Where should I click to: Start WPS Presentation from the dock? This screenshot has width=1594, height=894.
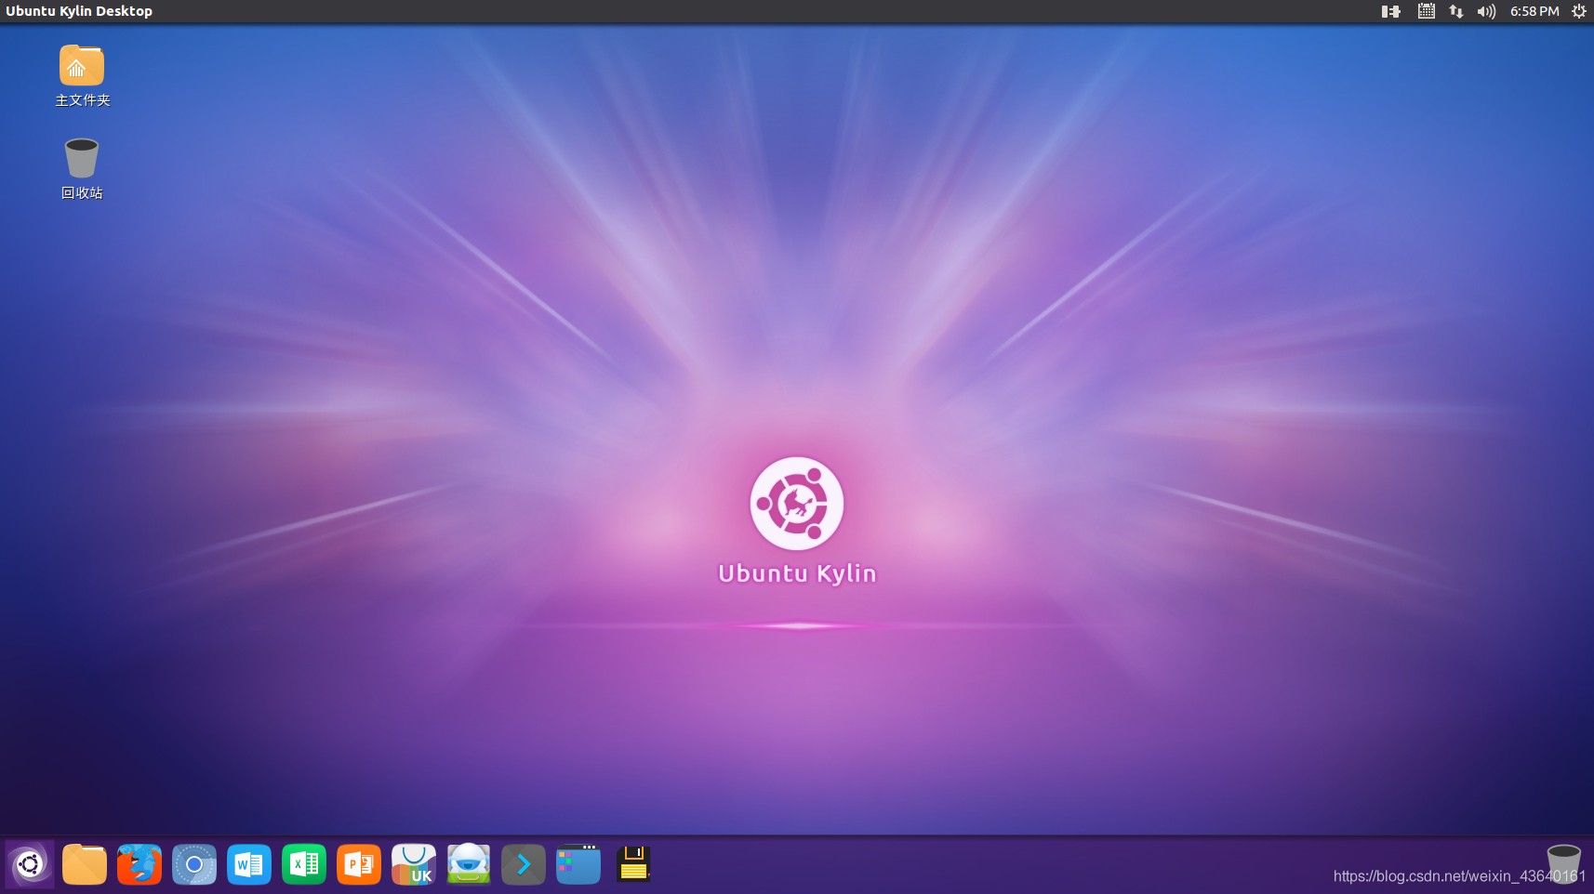pos(359,865)
